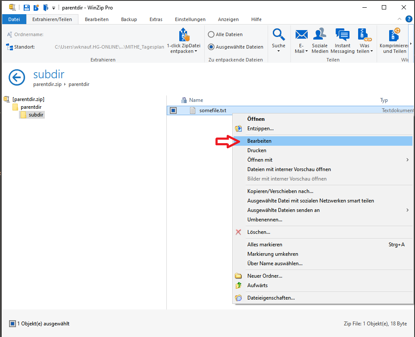415x337 pixels.
Task: Click the status bar selection checkbox icon
Action: [x=12, y=324]
